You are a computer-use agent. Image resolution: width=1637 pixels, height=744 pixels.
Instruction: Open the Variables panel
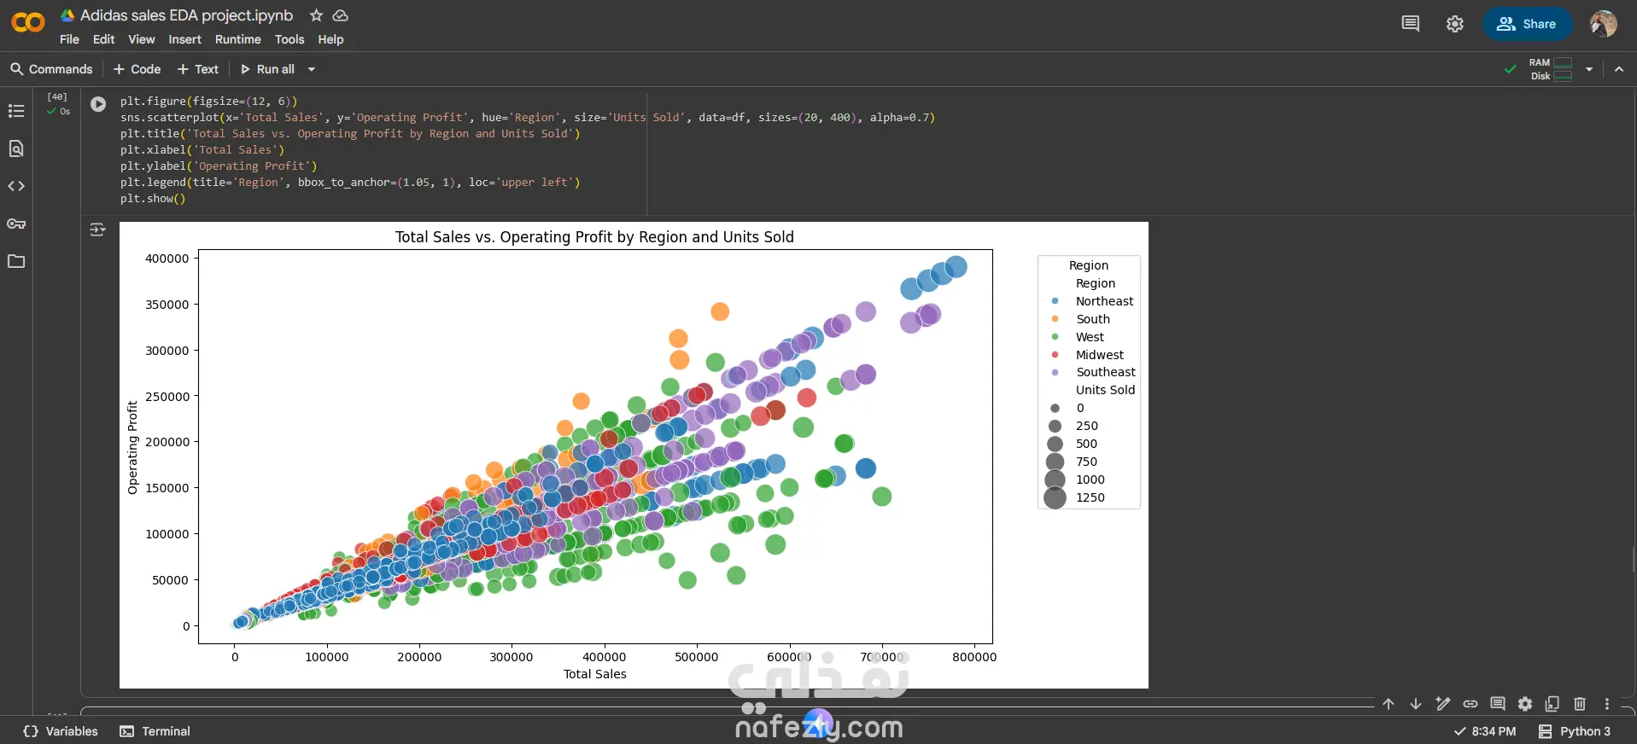tap(61, 731)
